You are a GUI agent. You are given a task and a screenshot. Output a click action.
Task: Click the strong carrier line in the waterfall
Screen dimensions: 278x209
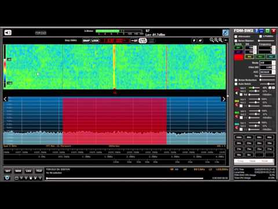114,67
